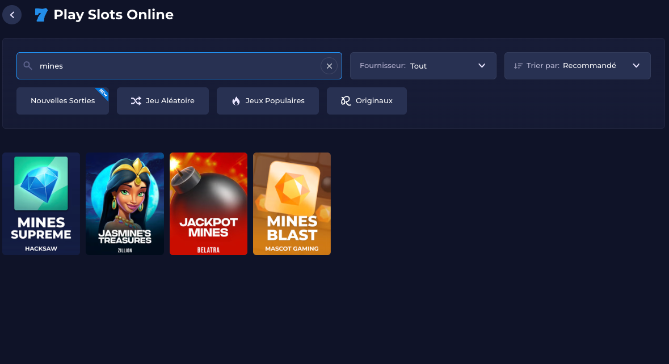Click the Play Slots Online heading
The width and height of the screenshot is (669, 364).
[113, 15]
